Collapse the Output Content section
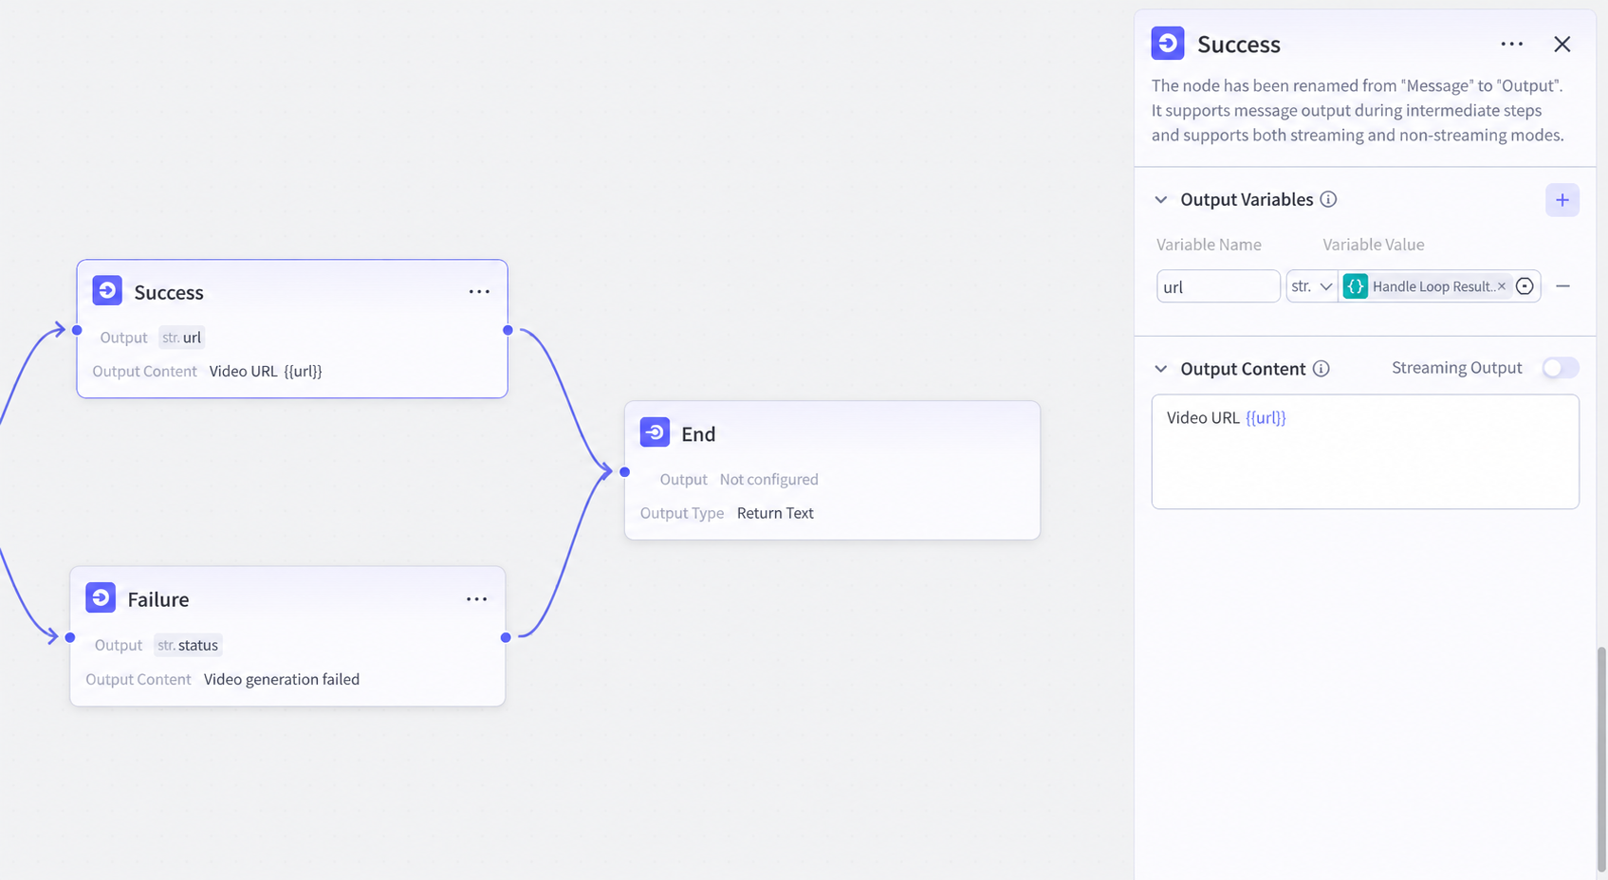 point(1160,369)
